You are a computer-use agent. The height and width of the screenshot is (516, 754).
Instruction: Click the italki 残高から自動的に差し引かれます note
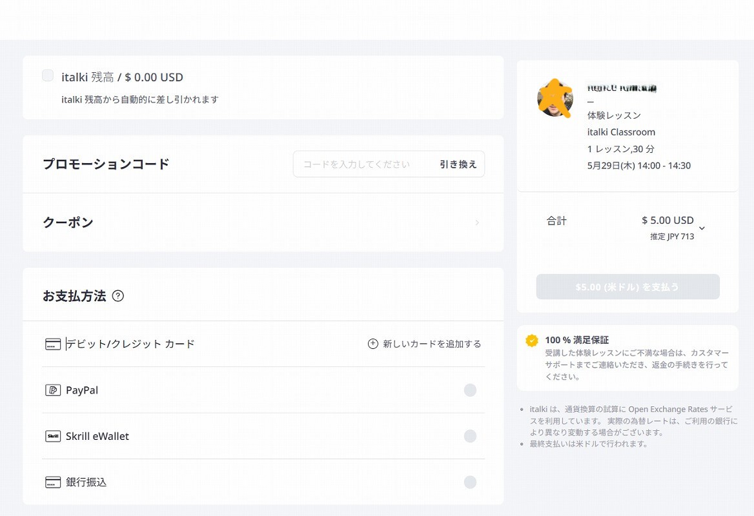tap(140, 99)
